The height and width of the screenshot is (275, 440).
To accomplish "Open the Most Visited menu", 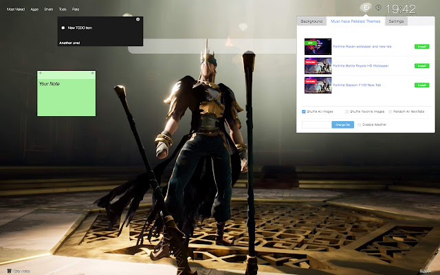I will (16, 9).
